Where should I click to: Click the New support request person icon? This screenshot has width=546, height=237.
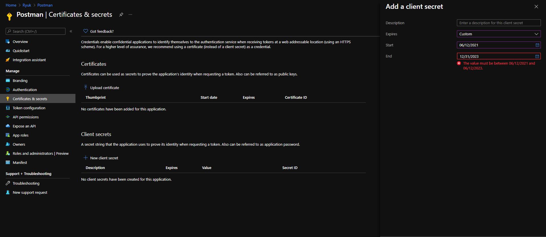(8, 192)
